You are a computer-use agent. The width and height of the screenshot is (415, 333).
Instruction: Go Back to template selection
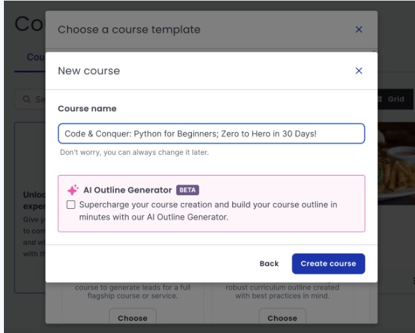pyautogui.click(x=269, y=263)
